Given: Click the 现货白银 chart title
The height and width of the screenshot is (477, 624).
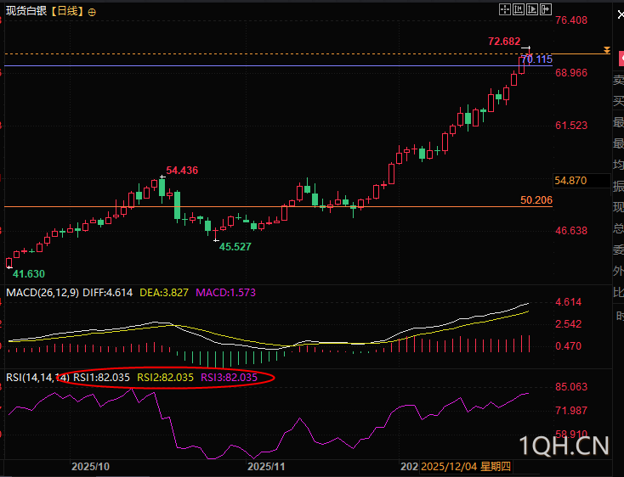Looking at the screenshot, I should pos(26,11).
